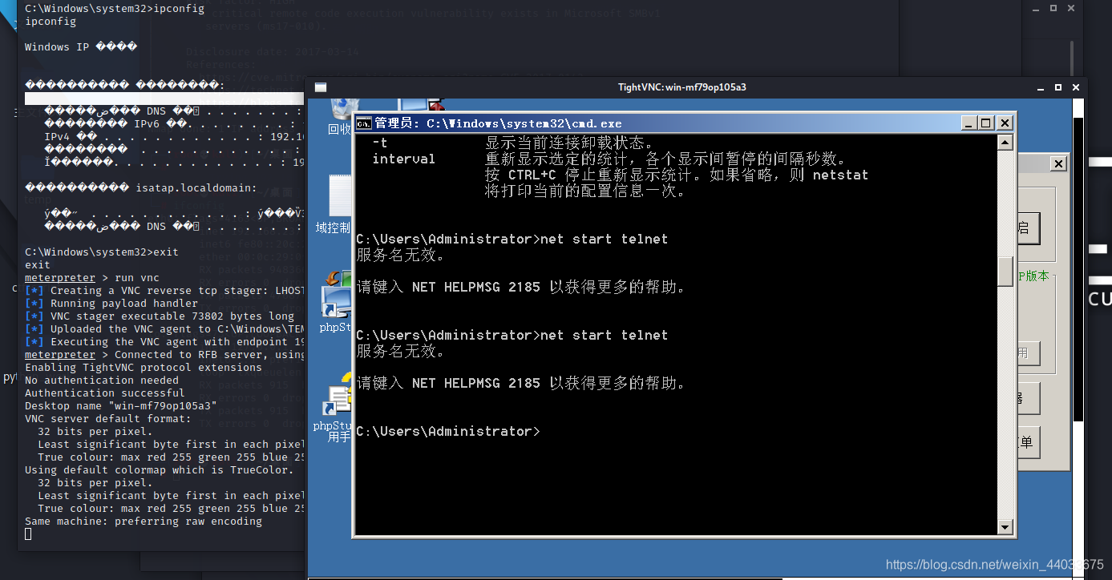Click 'Executing the VNC agent with endpoint' line
This screenshot has width=1112, height=580.
coord(166,342)
